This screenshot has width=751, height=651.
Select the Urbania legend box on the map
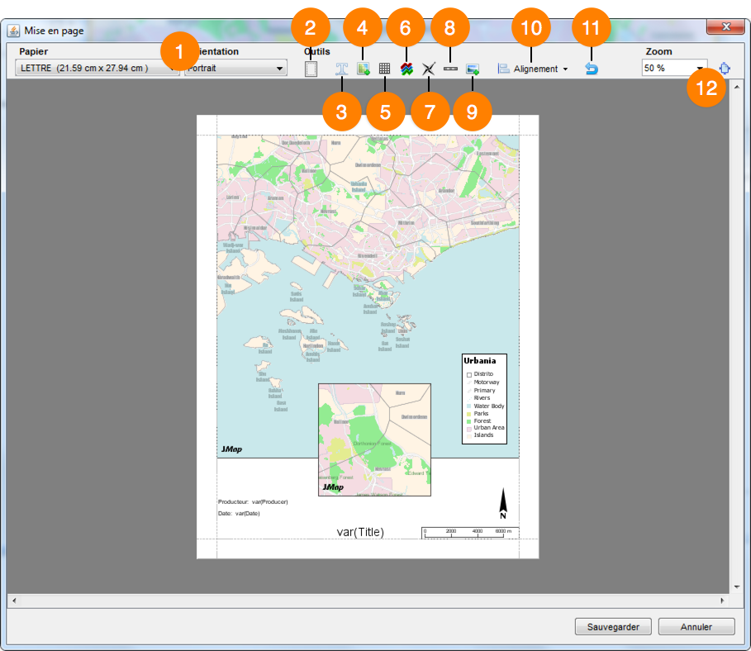click(x=484, y=398)
